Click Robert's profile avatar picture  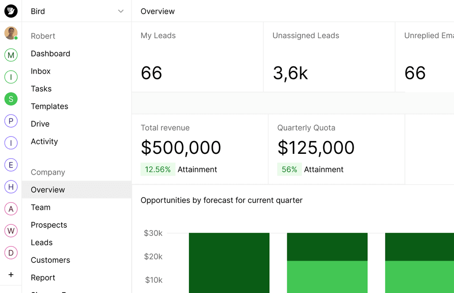[x=11, y=33]
